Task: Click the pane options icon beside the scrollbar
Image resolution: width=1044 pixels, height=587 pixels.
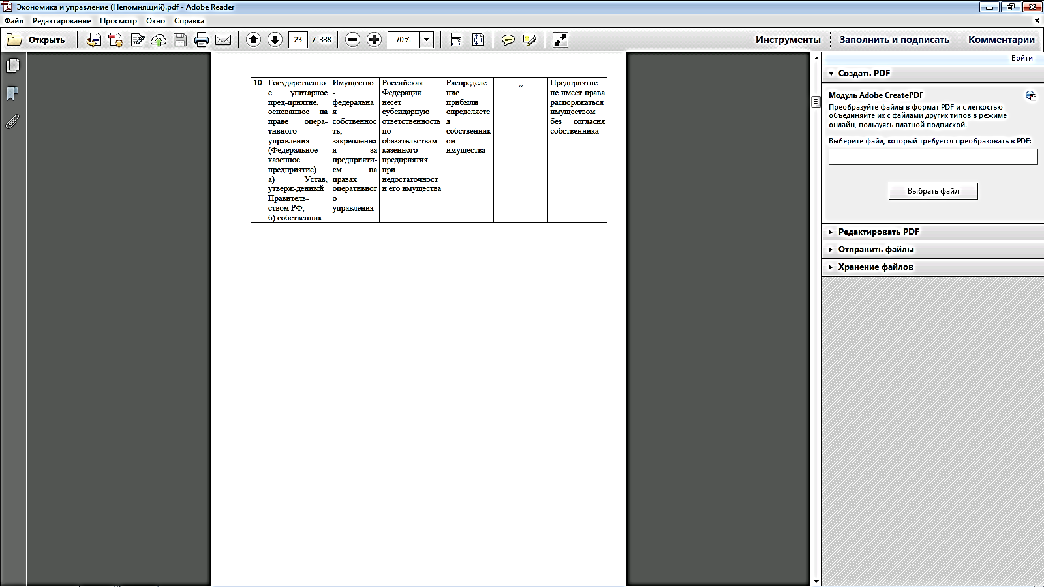Action: click(x=816, y=102)
